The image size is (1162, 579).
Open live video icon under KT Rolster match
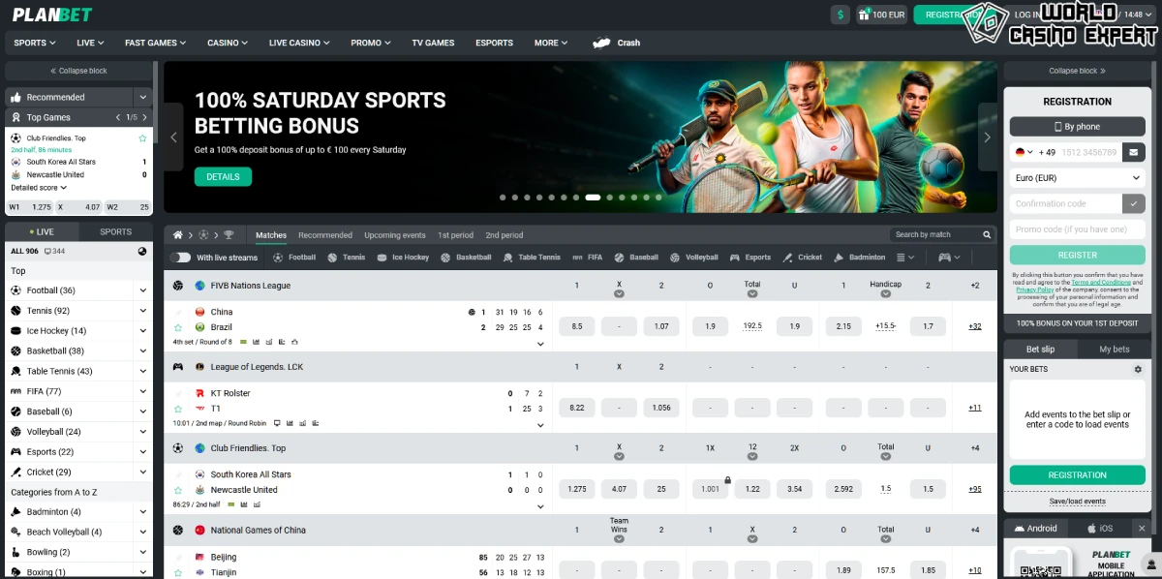[277, 423]
